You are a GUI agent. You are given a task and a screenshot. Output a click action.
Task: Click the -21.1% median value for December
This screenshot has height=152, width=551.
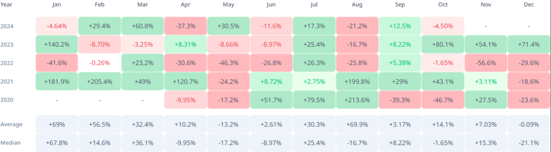[x=529, y=143]
